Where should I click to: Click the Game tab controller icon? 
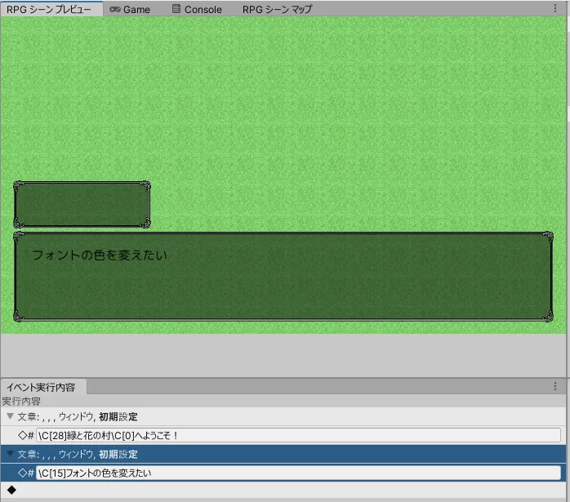(x=115, y=10)
